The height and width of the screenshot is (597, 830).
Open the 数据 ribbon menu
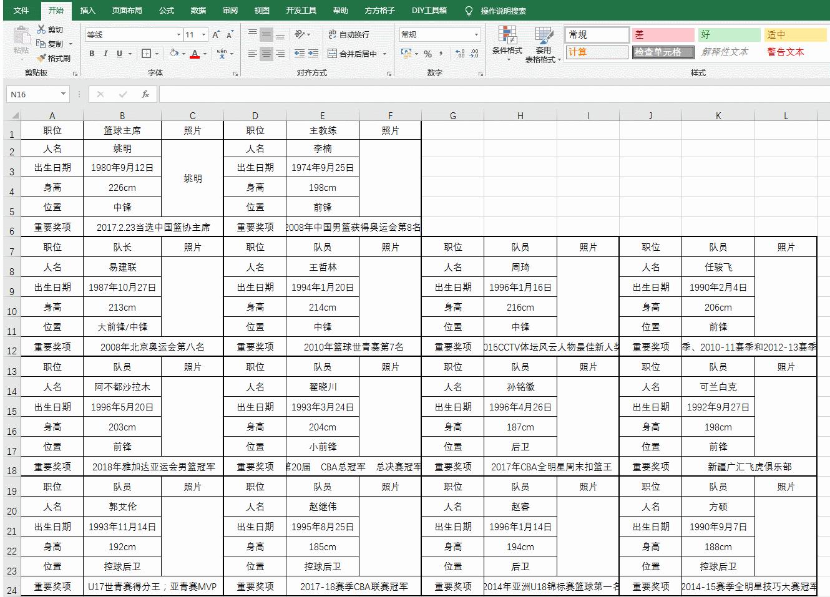197,10
